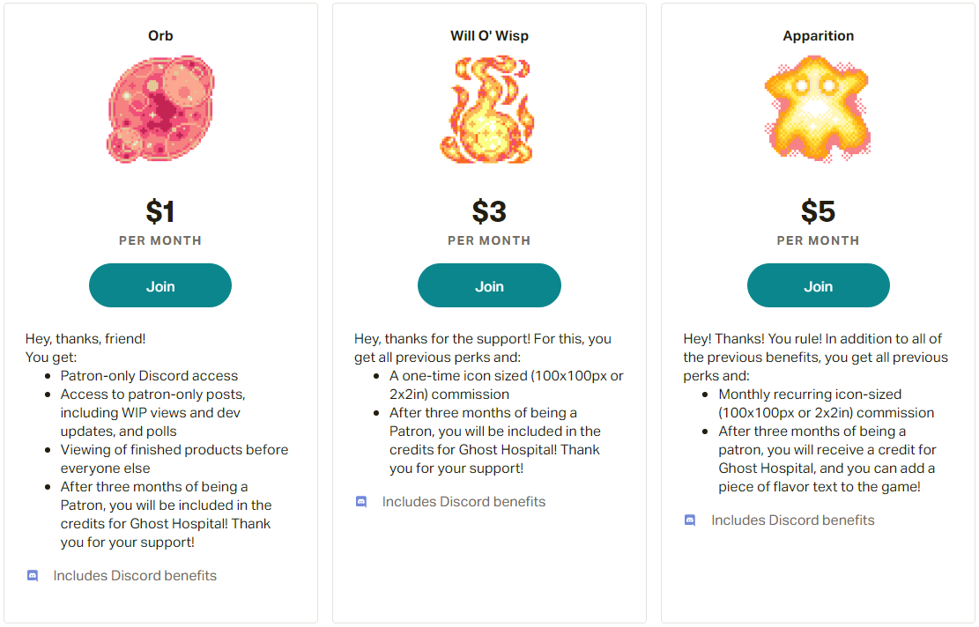Click the Discord icon under Will O' Wisp tier
This screenshot has width=979, height=627.
(x=361, y=501)
